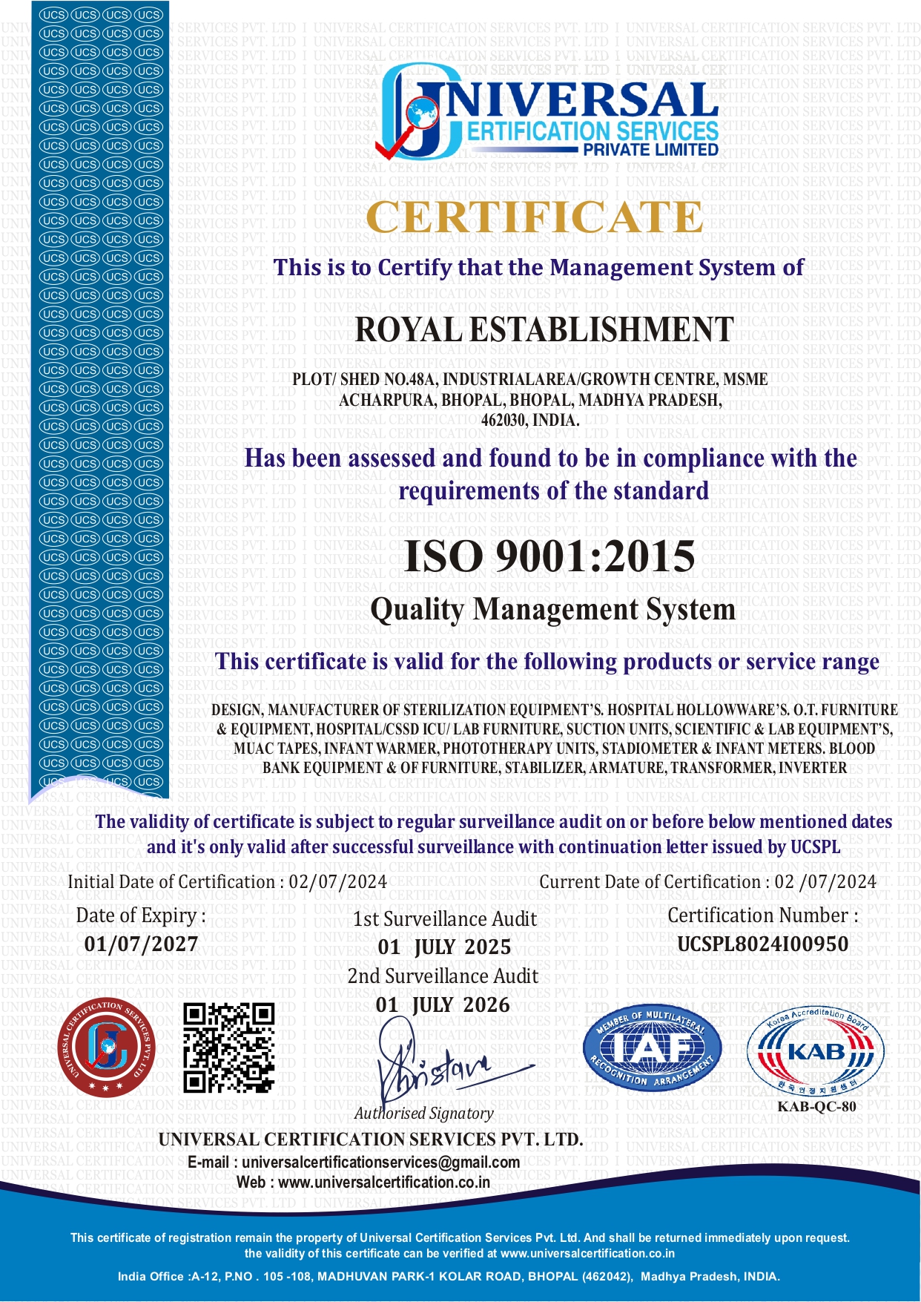Viewport: 921px width, 1302px height.
Task: Click the certification number UCSPL8024I00950
Action: click(x=763, y=944)
